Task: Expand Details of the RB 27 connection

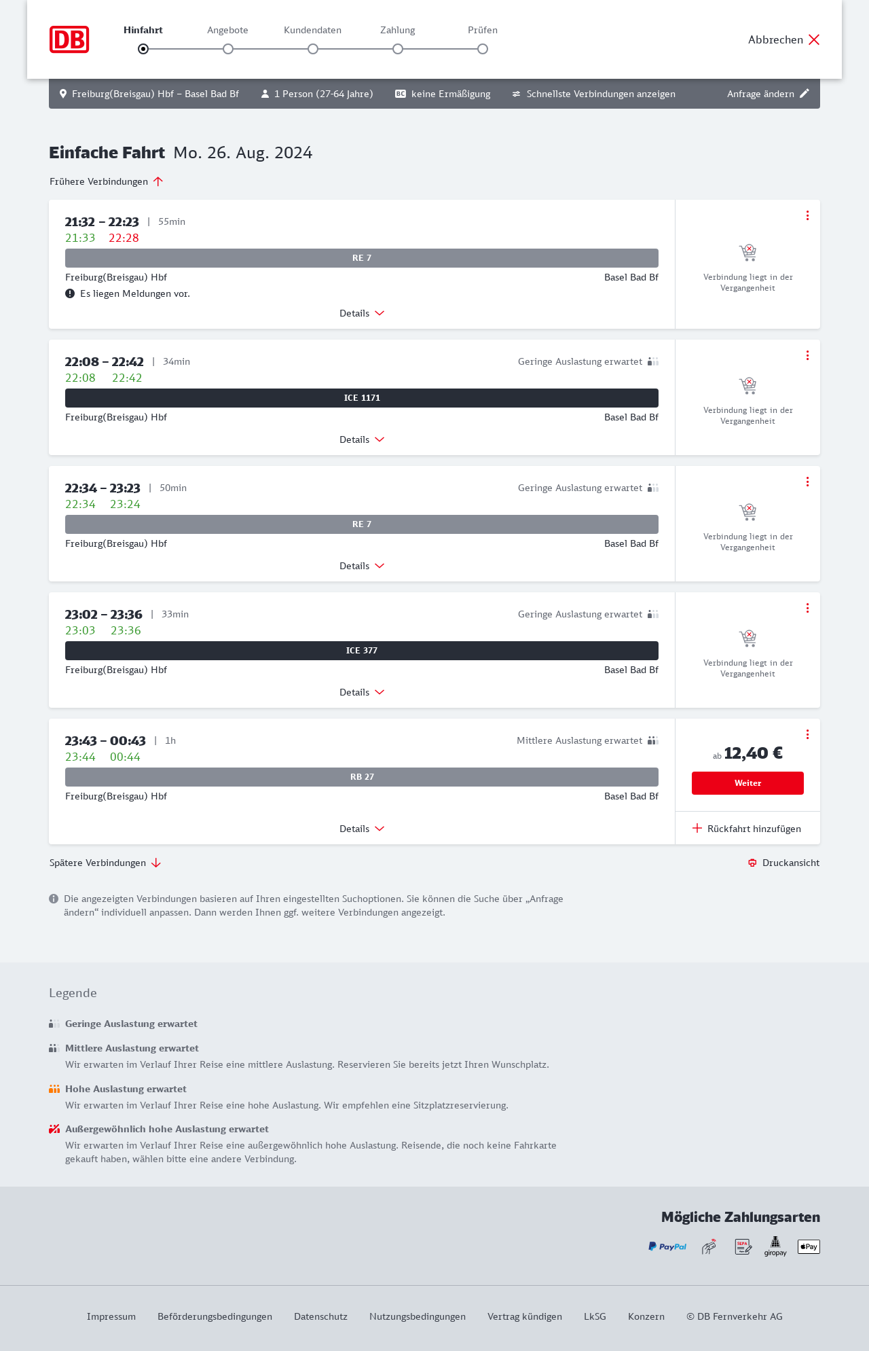Action: (x=362, y=829)
